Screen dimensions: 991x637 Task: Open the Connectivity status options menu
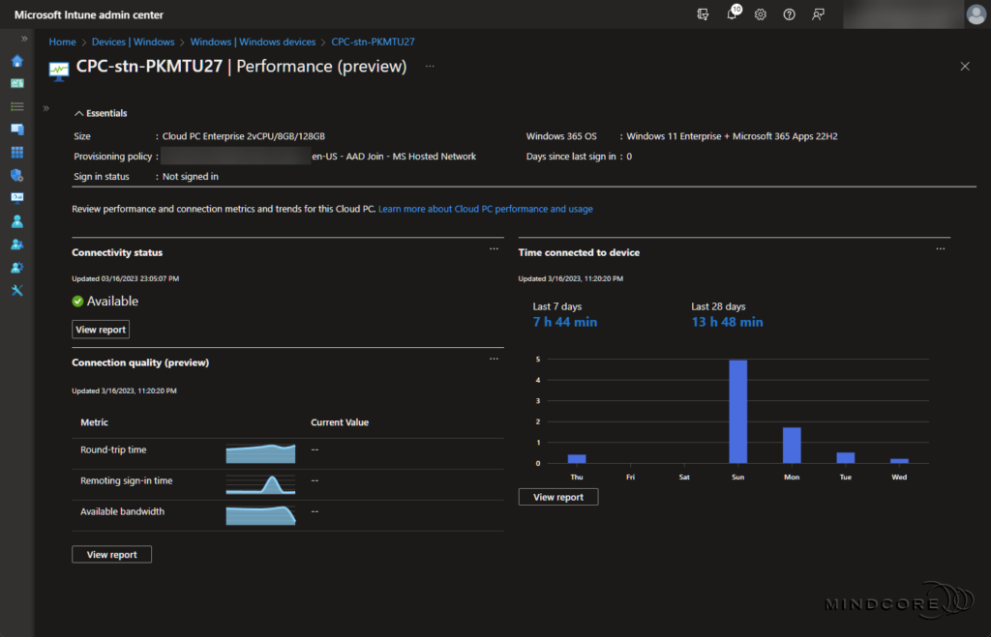(494, 249)
